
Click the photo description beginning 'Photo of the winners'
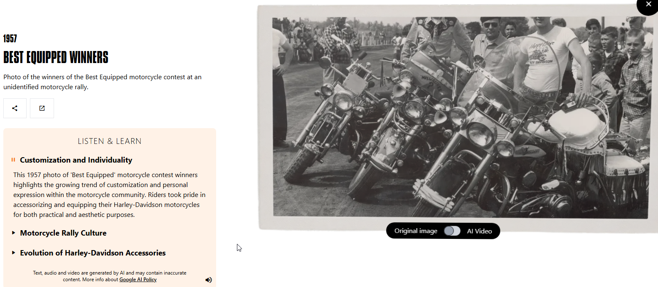point(102,82)
